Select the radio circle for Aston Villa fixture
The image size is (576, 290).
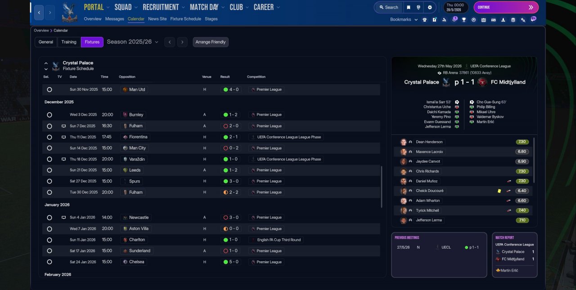click(49, 229)
